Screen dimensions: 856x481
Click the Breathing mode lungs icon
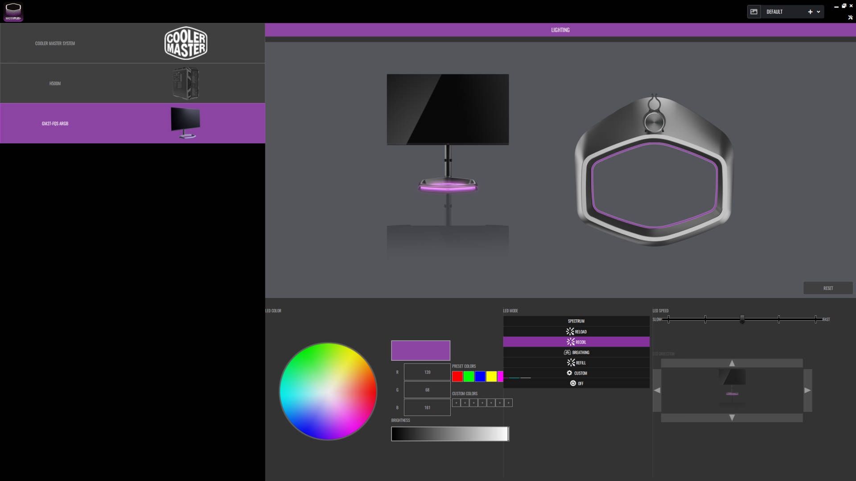pos(567,352)
